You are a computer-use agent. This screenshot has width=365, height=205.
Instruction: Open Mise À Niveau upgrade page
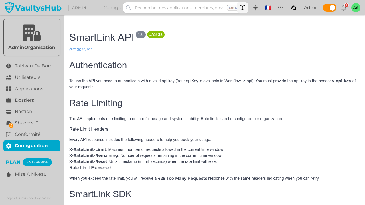32,174
